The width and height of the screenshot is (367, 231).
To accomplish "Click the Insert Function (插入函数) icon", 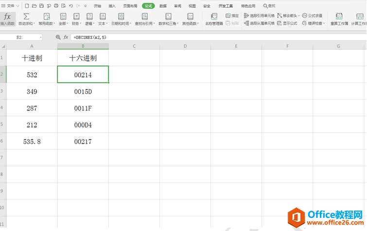I will pos(7,18).
